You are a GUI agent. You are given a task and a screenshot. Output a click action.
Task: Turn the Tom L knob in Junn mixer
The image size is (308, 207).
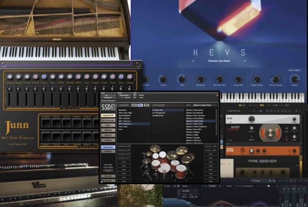coord(44,76)
